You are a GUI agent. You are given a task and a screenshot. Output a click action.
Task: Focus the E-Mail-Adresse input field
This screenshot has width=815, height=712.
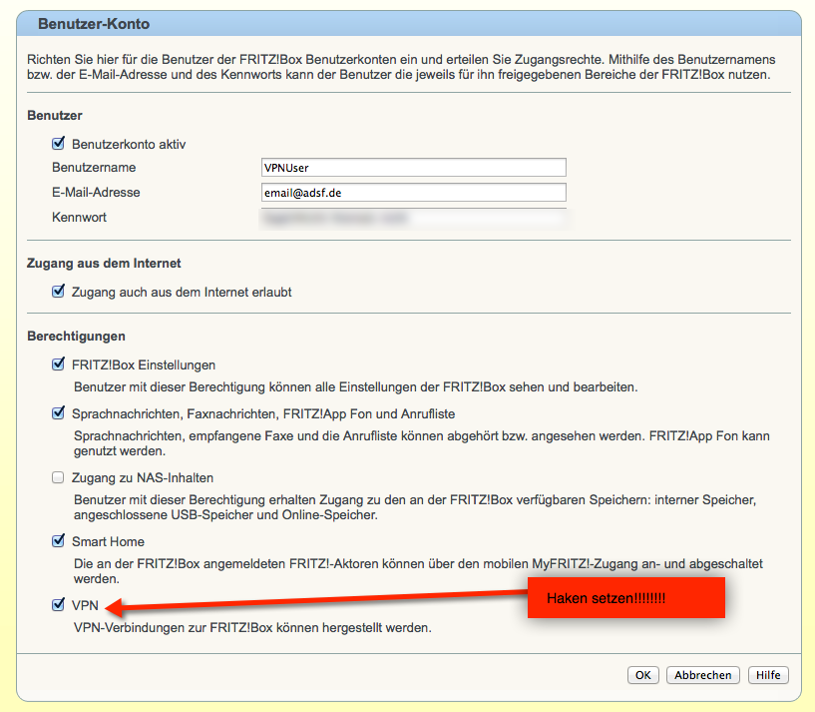click(x=411, y=193)
